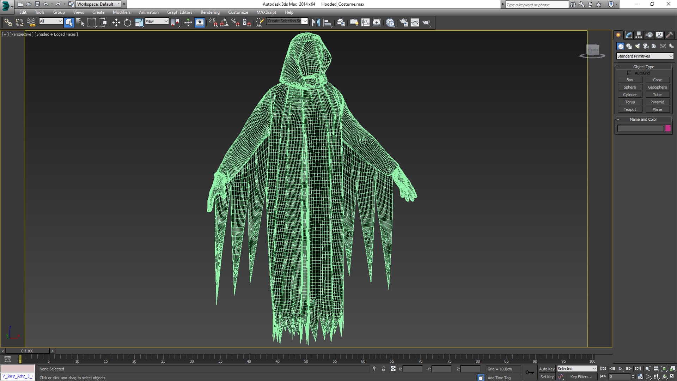The width and height of the screenshot is (677, 381).
Task: Open the Workspace: Default dropdown
Action: (99, 4)
